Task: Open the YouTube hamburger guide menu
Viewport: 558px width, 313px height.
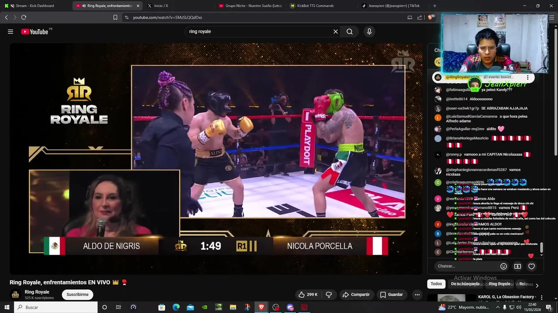Action: [10, 31]
